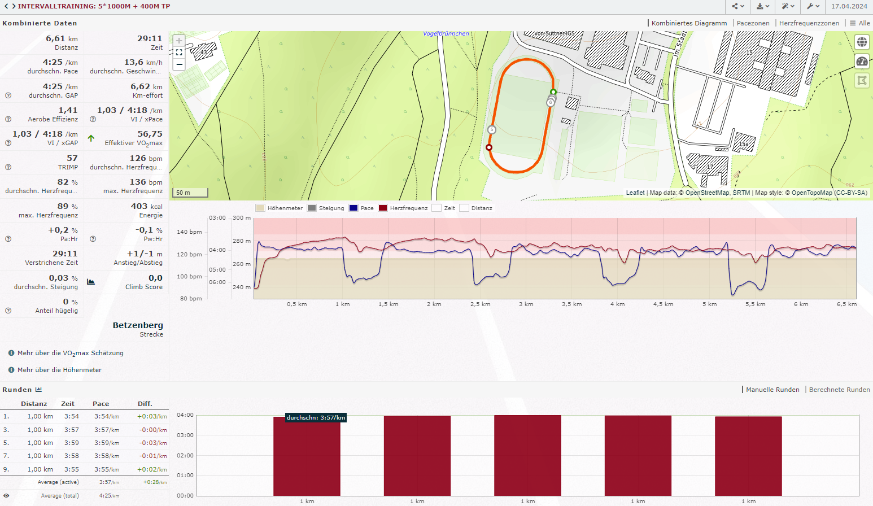Image resolution: width=873 pixels, height=506 pixels.
Task: Zoom out on the map
Action: point(179,64)
